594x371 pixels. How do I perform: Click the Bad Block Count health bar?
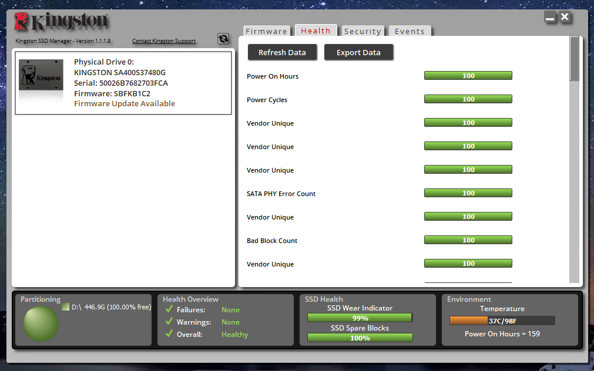click(468, 240)
